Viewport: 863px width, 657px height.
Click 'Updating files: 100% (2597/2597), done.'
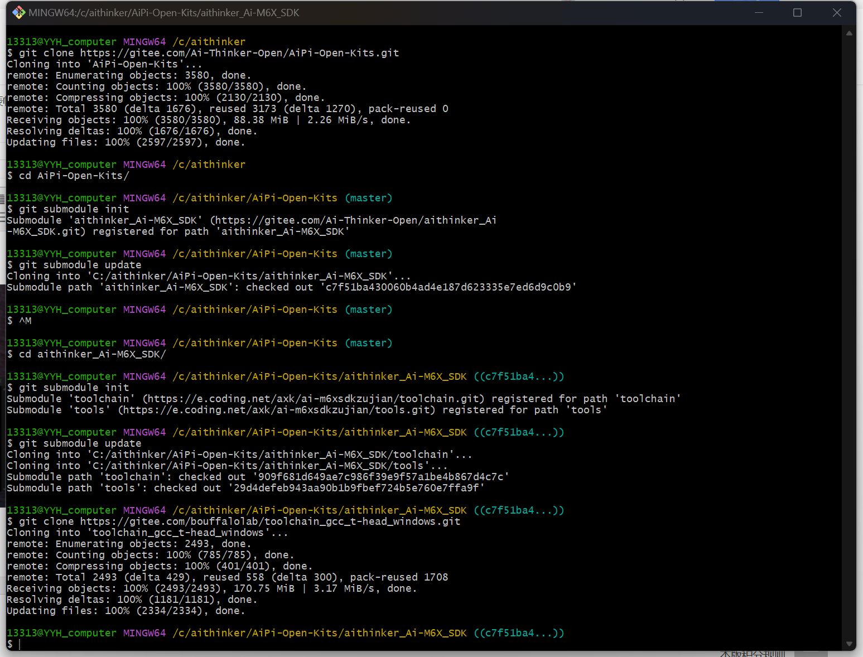(126, 142)
